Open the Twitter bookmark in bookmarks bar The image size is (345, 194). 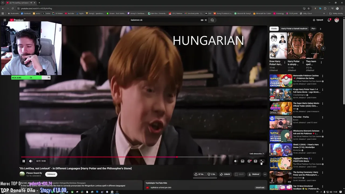click(x=46, y=13)
